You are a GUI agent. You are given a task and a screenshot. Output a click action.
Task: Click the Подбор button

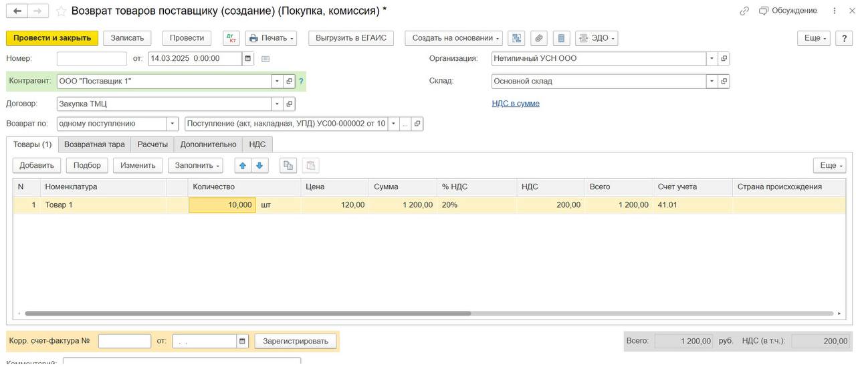[87, 165]
